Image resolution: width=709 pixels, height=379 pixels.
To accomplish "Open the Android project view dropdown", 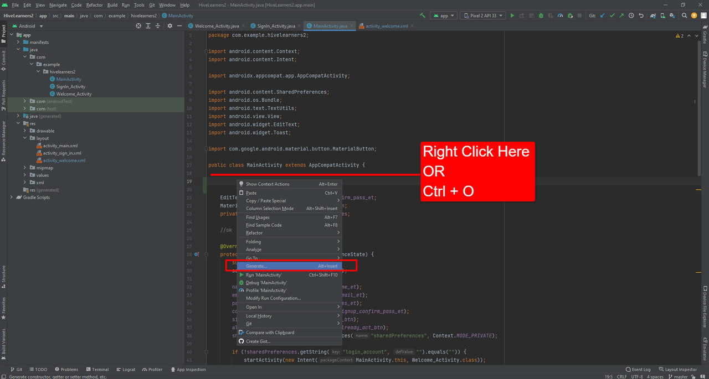I will coord(27,25).
